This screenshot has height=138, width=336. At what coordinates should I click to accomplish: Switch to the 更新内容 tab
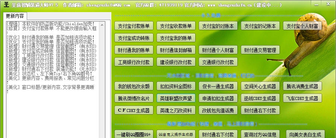15,16
